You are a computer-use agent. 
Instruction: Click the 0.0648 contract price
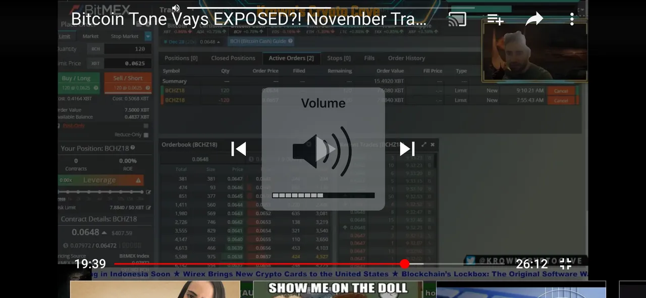pos(85,232)
